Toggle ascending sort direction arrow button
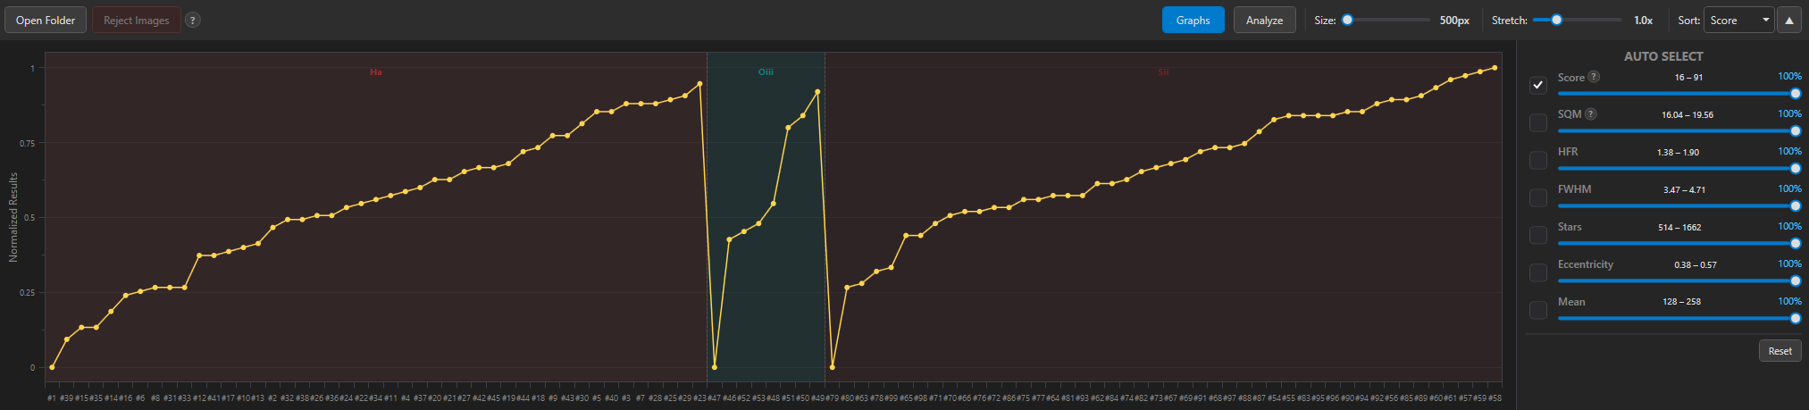Screen dimensions: 1809x410 point(1788,21)
